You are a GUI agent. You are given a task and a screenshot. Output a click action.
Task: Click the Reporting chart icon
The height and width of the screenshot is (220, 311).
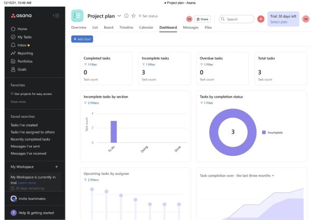coord(13,53)
